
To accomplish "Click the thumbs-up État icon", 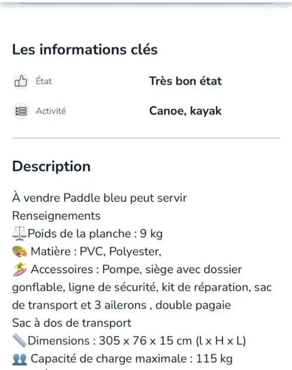I will click(21, 81).
